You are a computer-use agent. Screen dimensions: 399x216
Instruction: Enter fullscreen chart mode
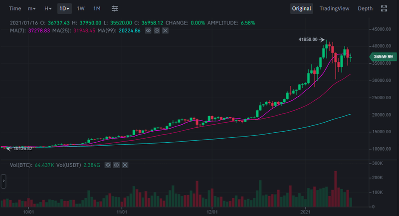point(384,8)
